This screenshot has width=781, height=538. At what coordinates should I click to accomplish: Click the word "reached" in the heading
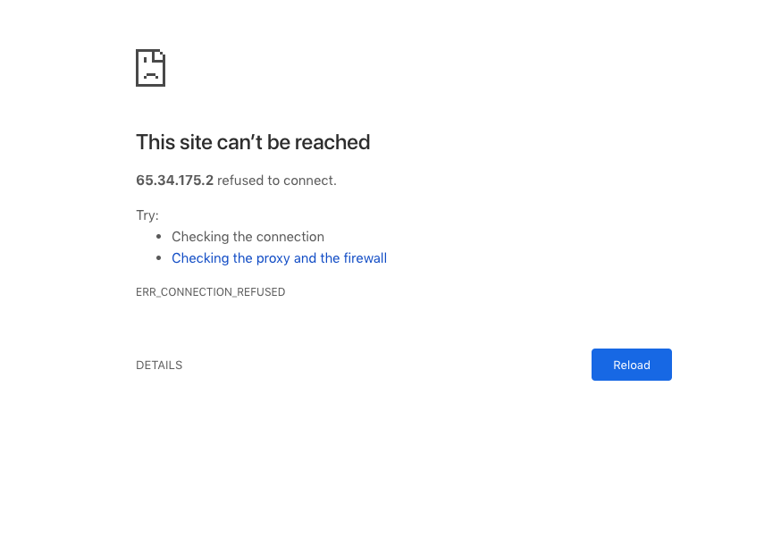click(332, 142)
